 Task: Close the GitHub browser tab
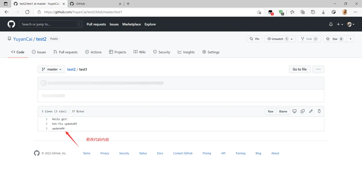120,4
